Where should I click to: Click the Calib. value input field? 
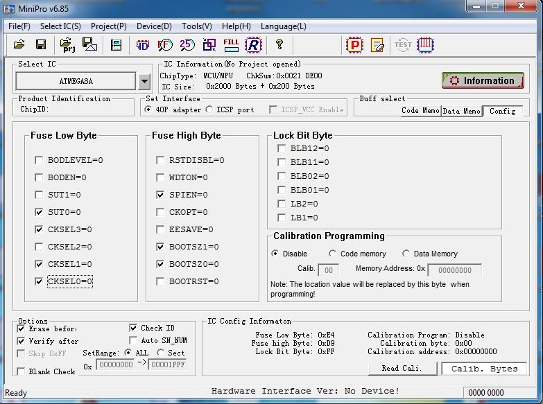(x=328, y=270)
